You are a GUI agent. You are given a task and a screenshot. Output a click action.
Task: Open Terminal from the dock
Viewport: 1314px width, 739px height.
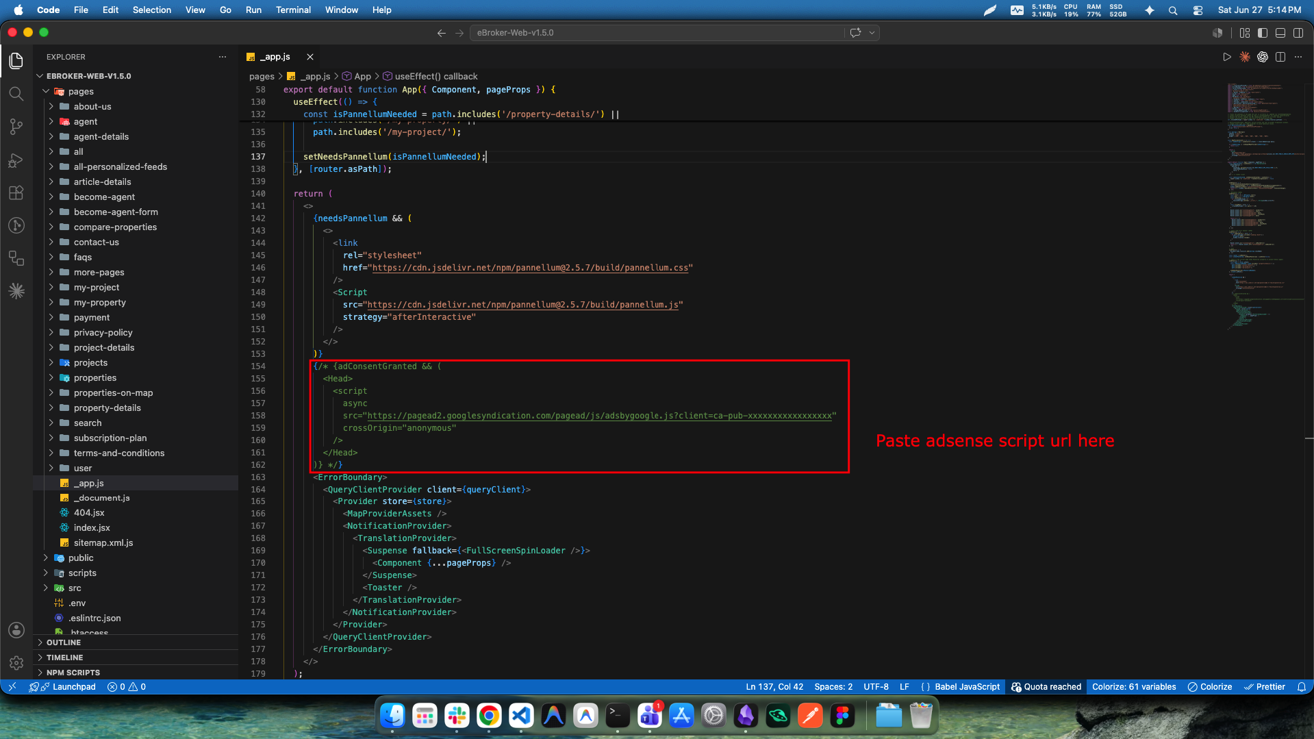(x=618, y=716)
